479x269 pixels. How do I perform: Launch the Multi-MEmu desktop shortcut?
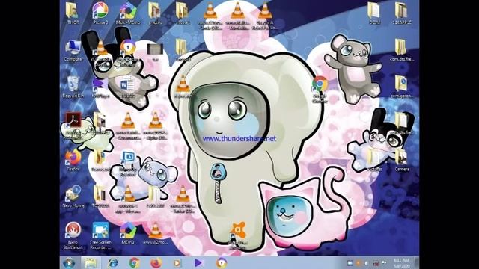pyautogui.click(x=128, y=13)
